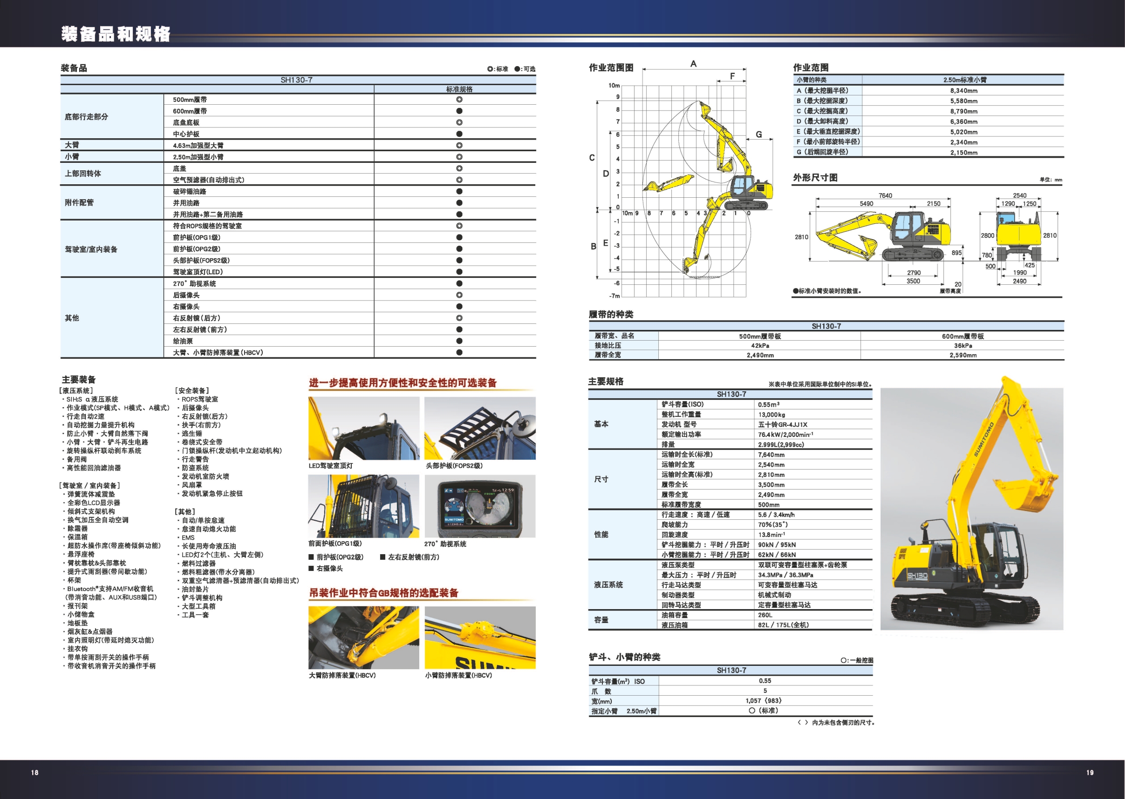Click the 破碎锤油路 row label
The height and width of the screenshot is (799, 1125).
point(190,191)
